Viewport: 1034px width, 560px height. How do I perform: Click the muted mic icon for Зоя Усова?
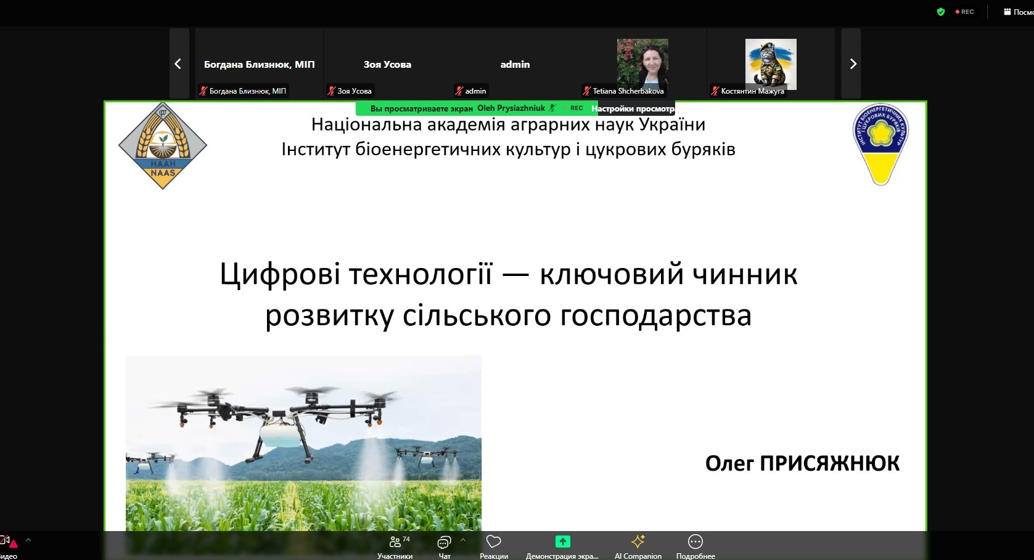[x=332, y=91]
